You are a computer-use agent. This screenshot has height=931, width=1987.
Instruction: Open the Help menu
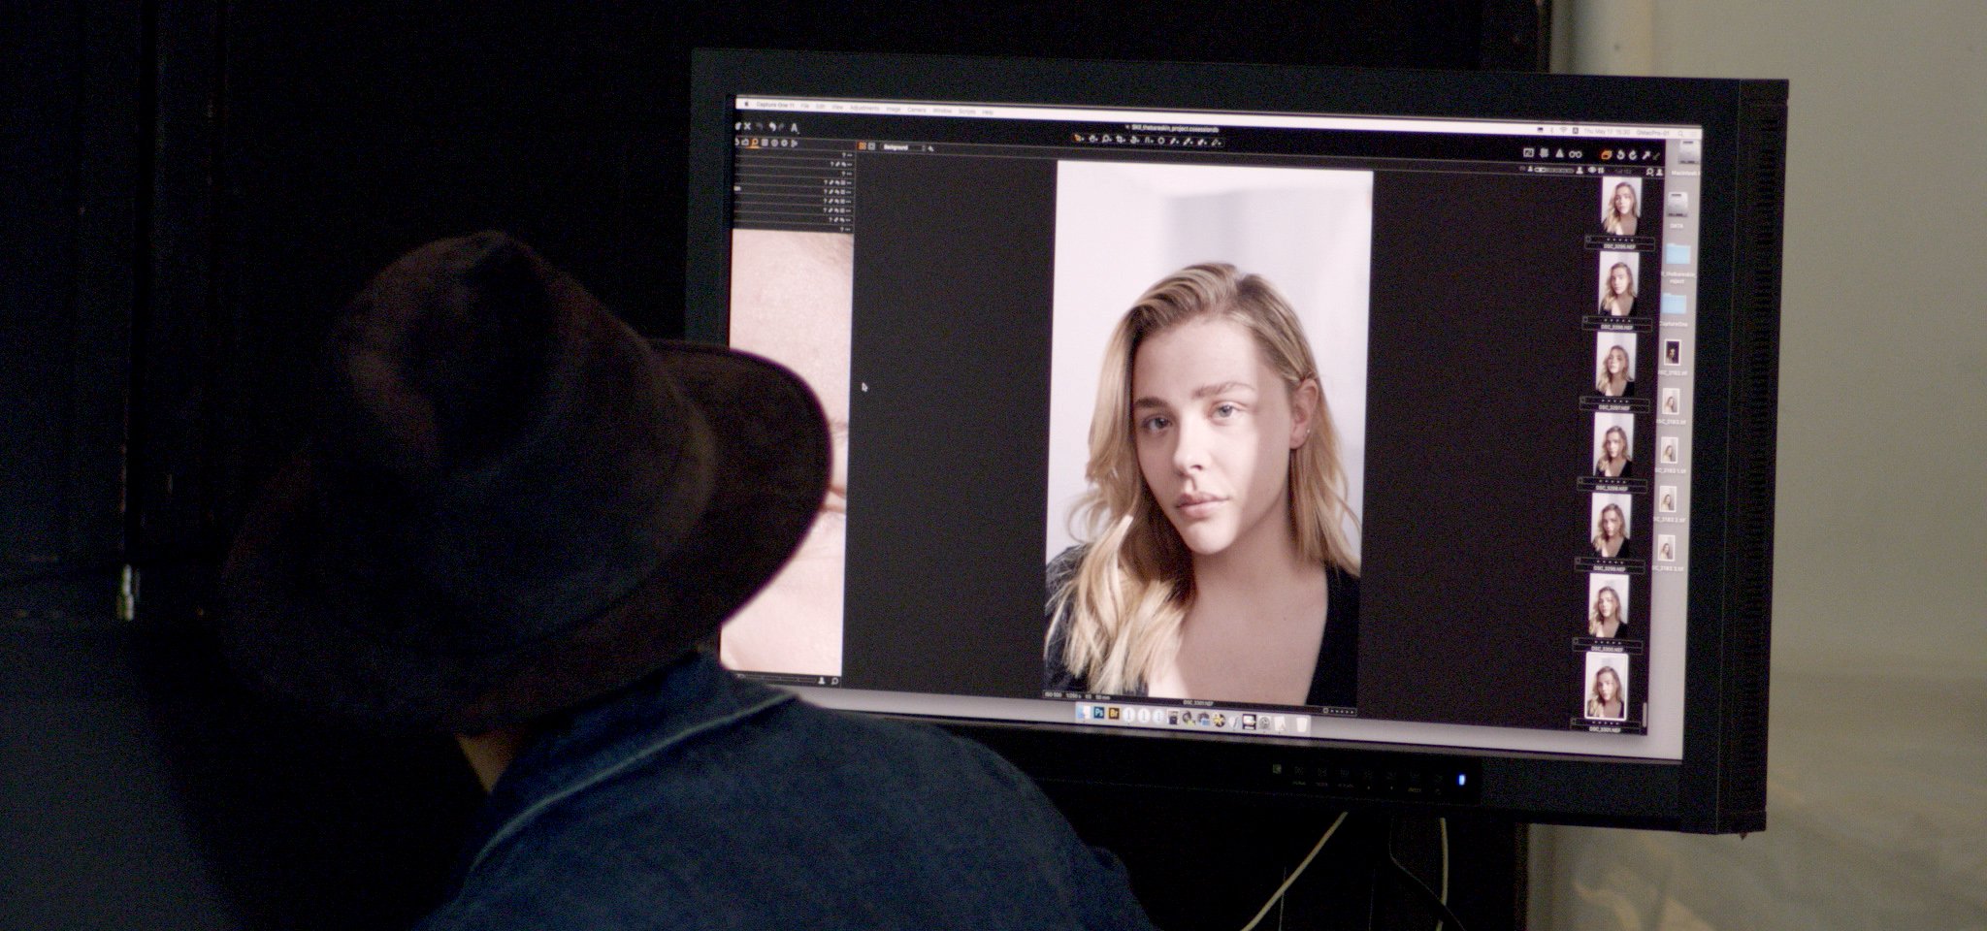point(988,112)
